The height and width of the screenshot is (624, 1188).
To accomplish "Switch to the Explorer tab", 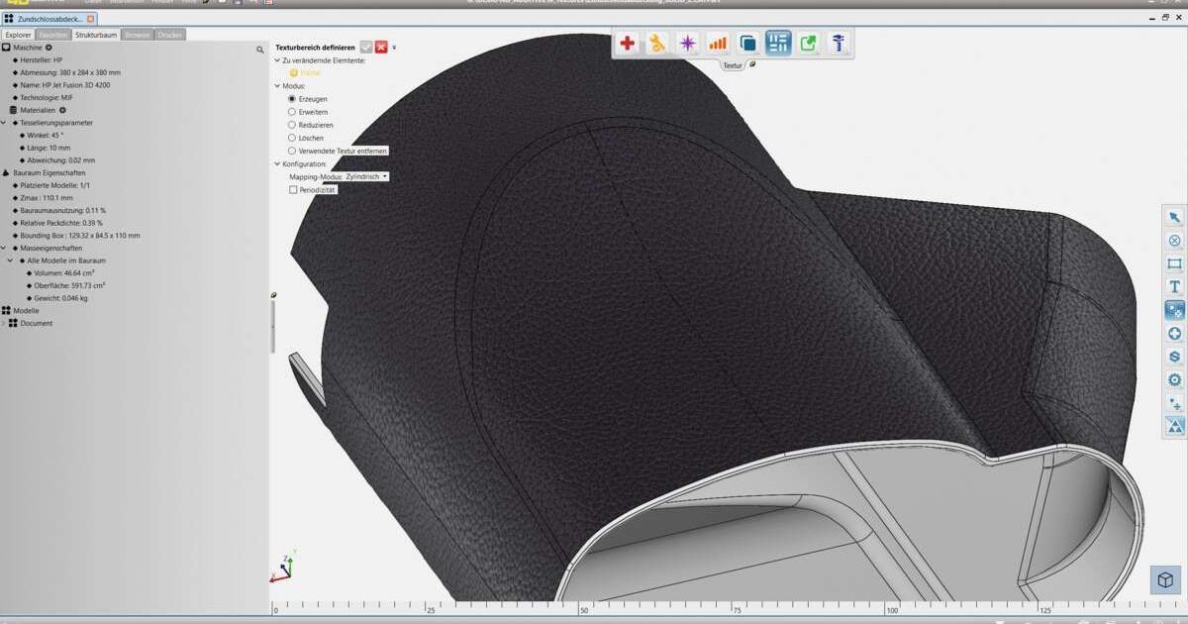I will (x=19, y=35).
